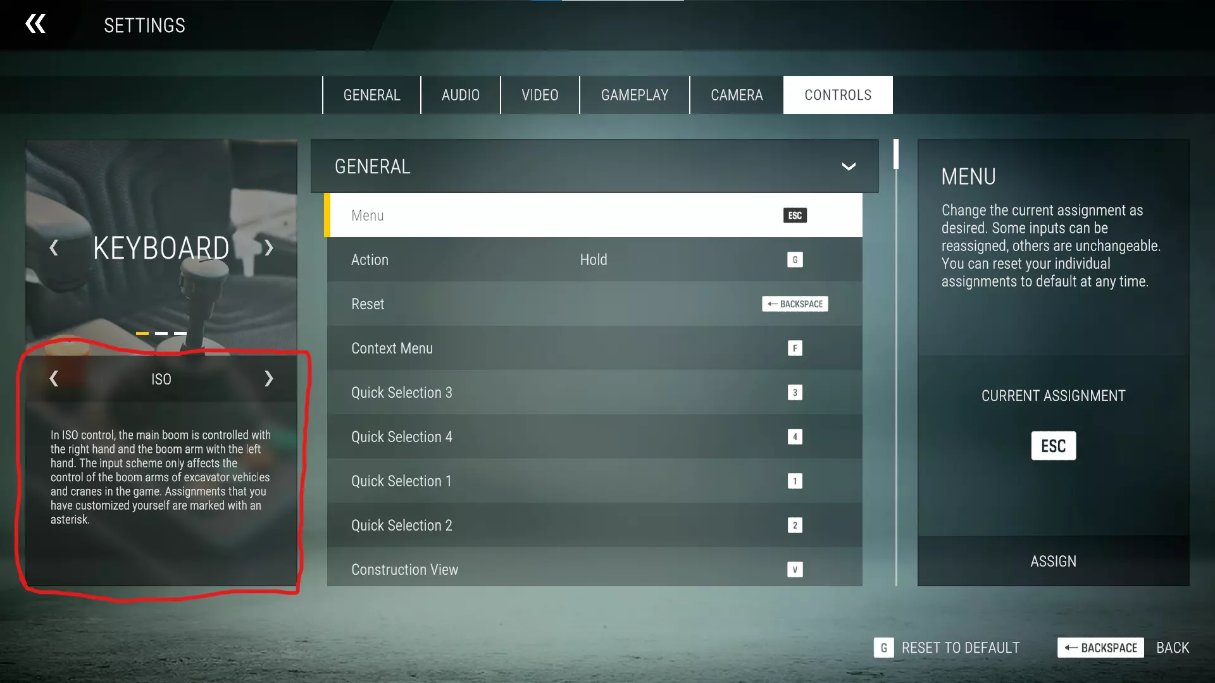Screen dimensions: 1215x683
Task: Click the Backspace key icon beside Back
Action: pyautogui.click(x=1100, y=648)
